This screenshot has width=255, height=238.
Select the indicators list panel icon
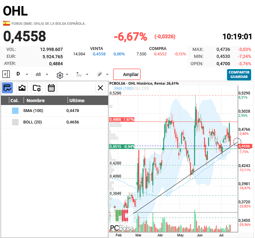tap(7, 88)
